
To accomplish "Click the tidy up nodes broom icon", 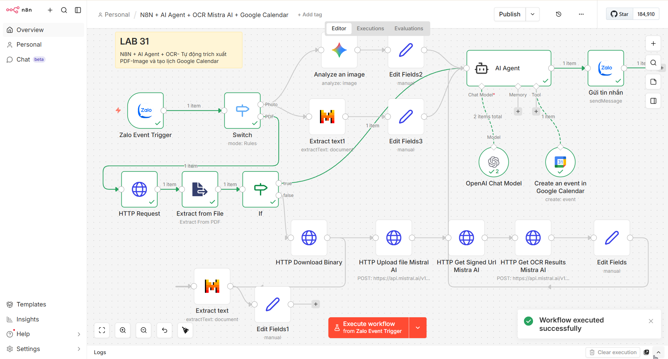I will click(185, 330).
